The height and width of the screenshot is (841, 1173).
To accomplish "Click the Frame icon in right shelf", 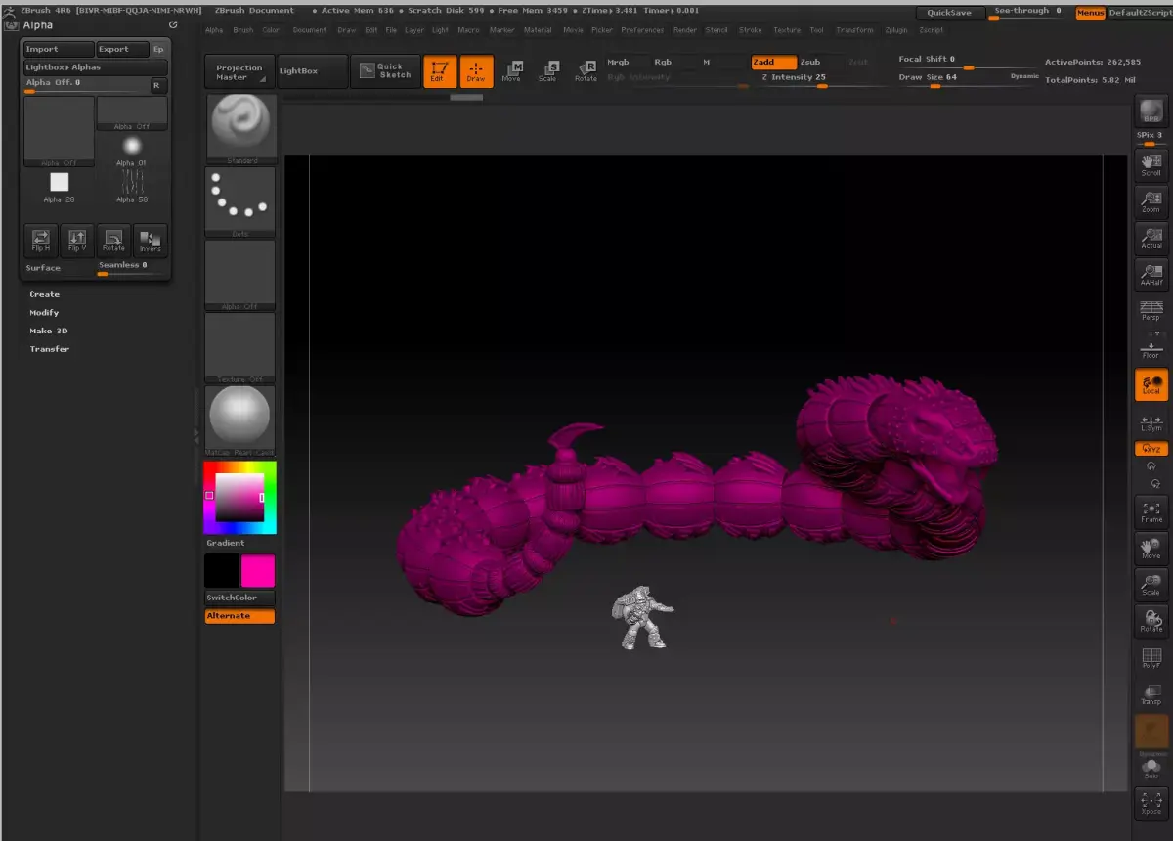I will (1151, 512).
